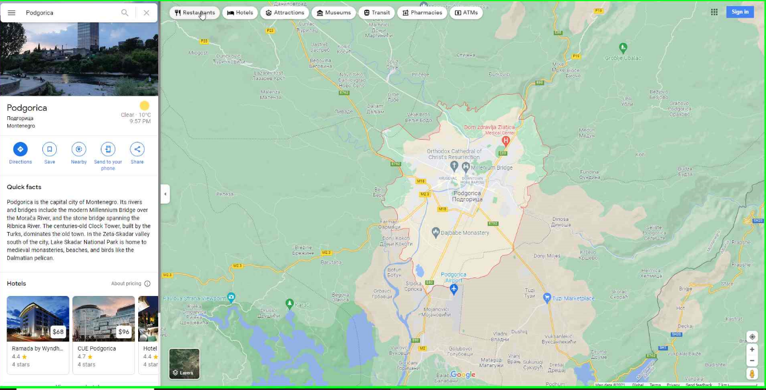Click the search magnifier icon

[125, 13]
